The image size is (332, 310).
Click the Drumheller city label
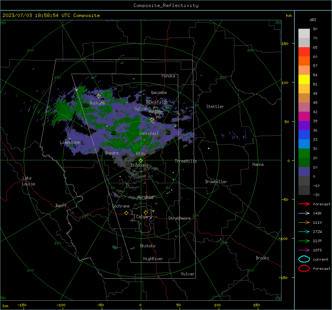[216, 182]
